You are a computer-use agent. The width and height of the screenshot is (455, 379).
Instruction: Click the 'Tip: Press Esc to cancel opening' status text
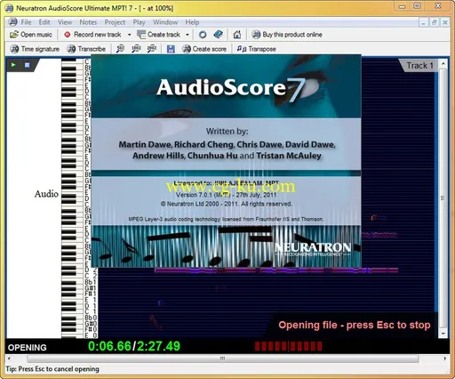pyautogui.click(x=52, y=369)
